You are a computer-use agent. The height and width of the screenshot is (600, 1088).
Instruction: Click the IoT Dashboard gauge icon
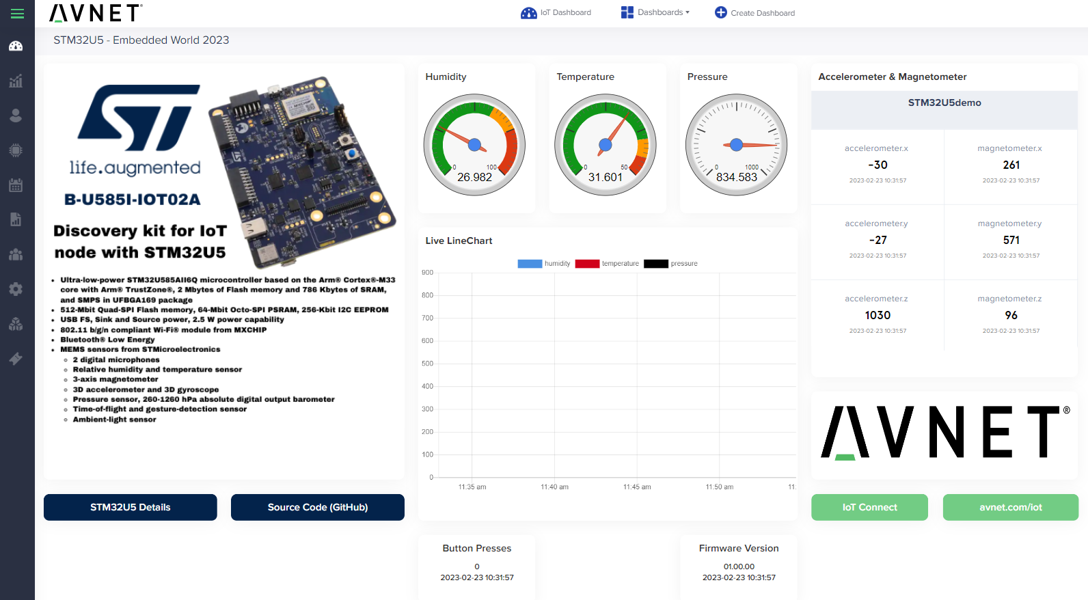pyautogui.click(x=529, y=13)
